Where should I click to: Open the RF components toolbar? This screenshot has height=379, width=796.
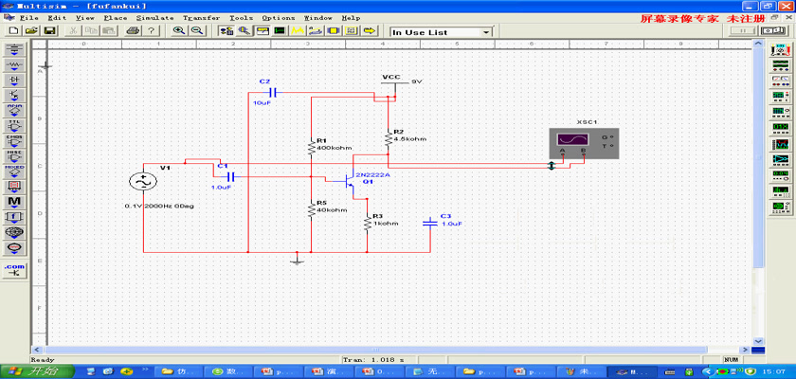14,232
